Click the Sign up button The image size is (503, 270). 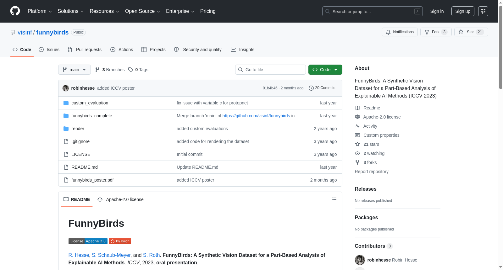click(463, 11)
